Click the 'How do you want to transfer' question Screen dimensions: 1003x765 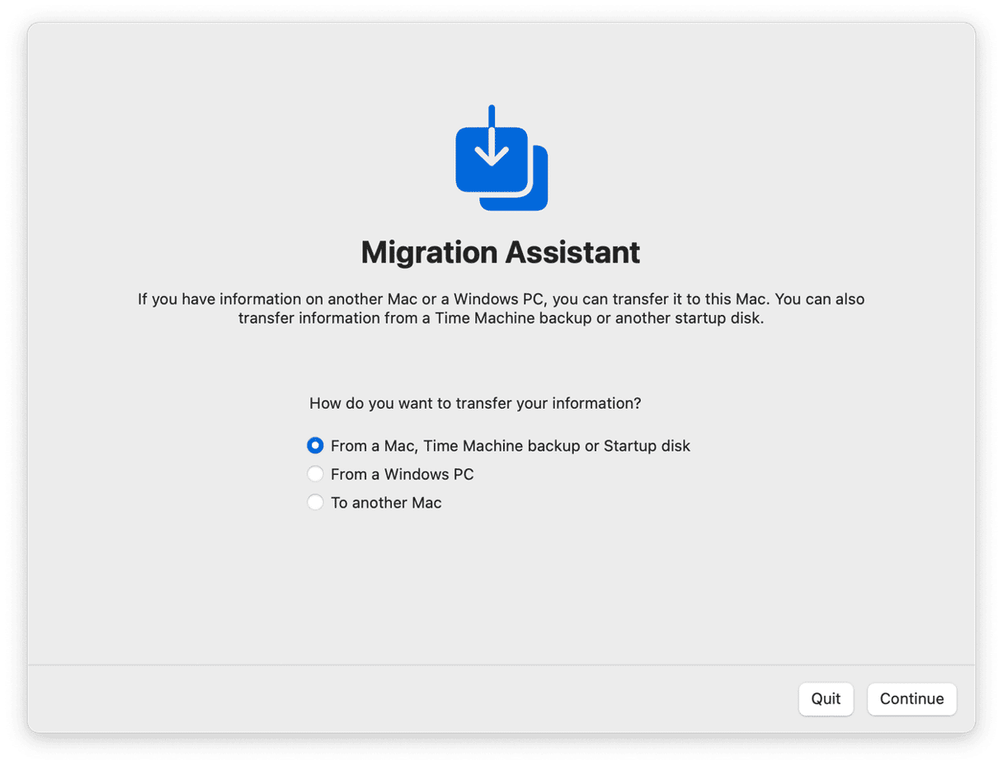coord(475,403)
